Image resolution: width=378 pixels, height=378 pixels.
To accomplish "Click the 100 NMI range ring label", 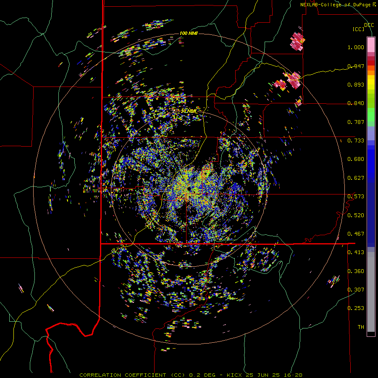I will pos(189,33).
